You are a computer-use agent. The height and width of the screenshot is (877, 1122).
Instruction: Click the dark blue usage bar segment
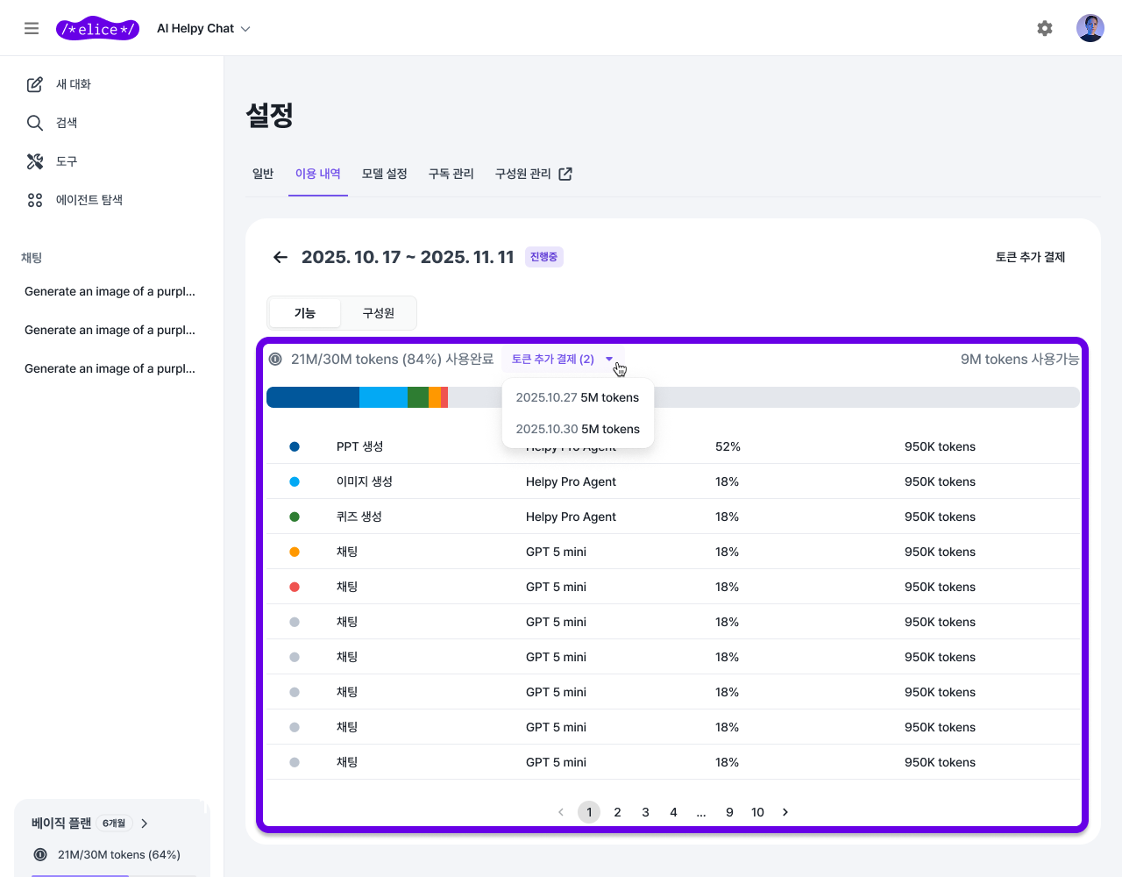pos(312,397)
